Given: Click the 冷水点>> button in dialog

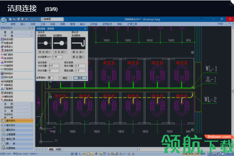Looking at the screenshot, I should [x=60, y=52].
